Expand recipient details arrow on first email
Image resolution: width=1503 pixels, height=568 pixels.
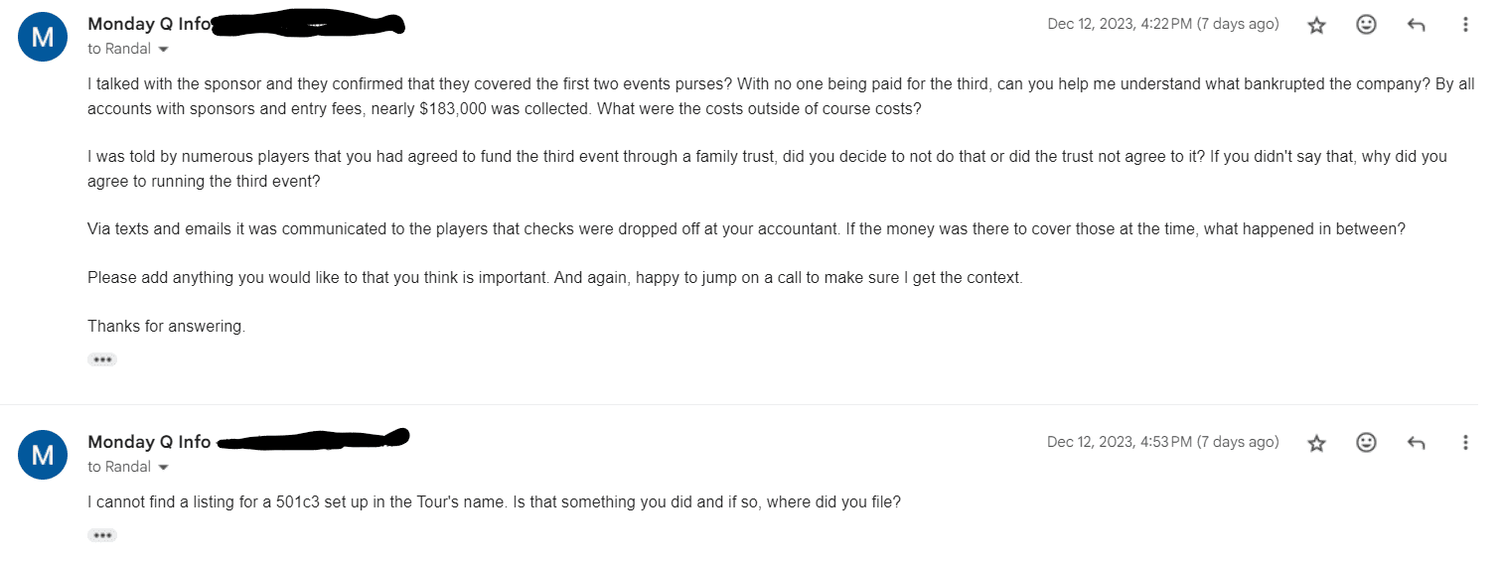point(164,50)
